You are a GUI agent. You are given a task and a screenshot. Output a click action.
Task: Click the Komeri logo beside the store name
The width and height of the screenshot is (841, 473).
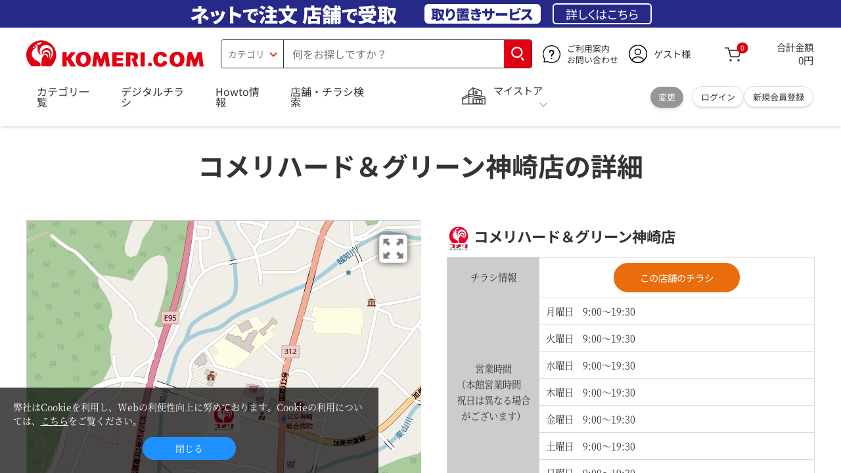click(x=459, y=238)
